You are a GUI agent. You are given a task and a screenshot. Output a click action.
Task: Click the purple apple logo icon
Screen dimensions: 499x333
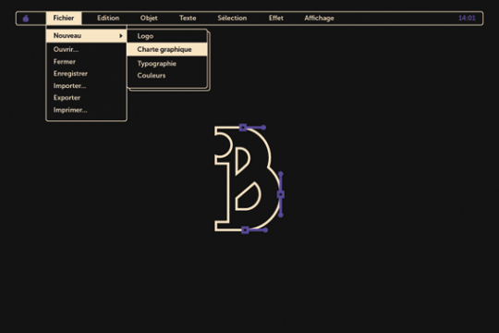(x=26, y=18)
